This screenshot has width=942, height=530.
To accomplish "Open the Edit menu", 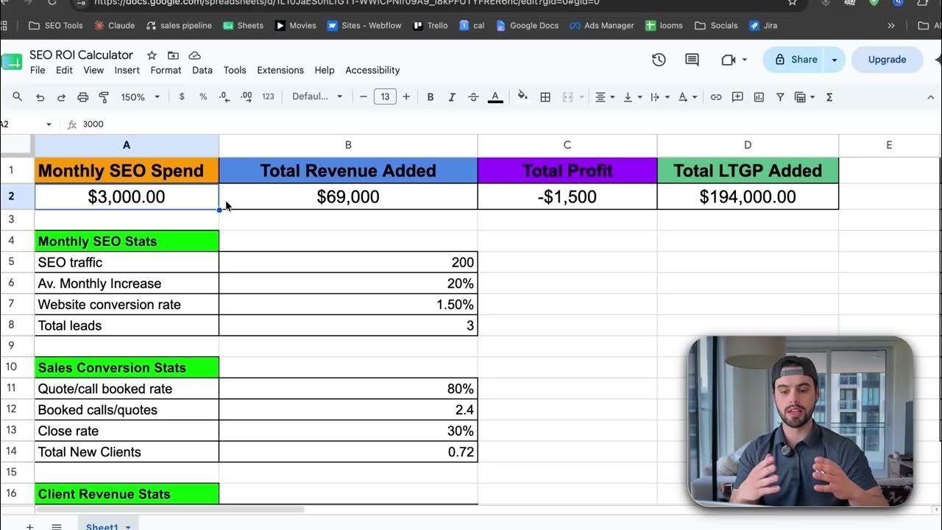I will pyautogui.click(x=65, y=70).
